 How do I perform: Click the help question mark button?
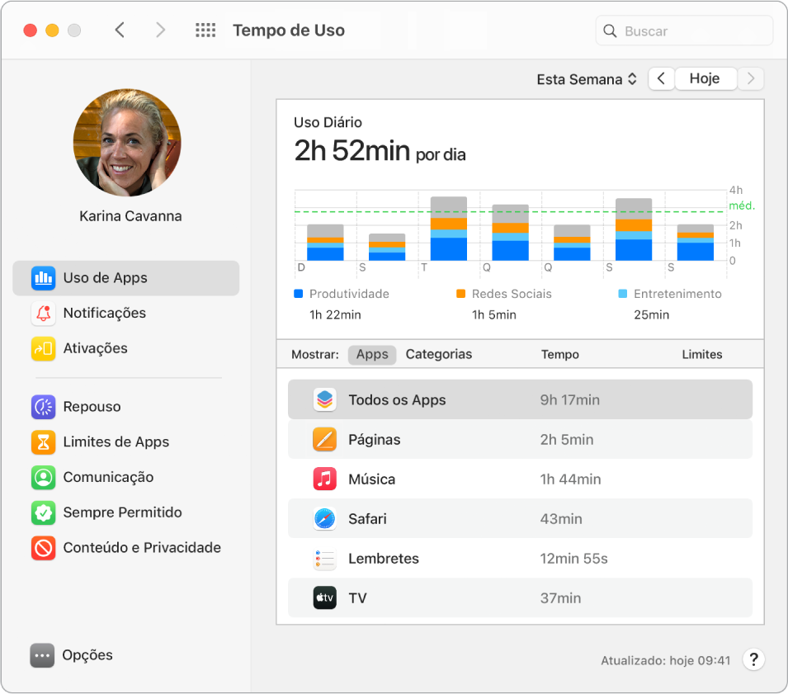point(753,659)
